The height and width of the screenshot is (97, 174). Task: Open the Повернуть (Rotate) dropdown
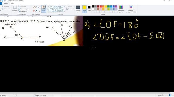23,11
